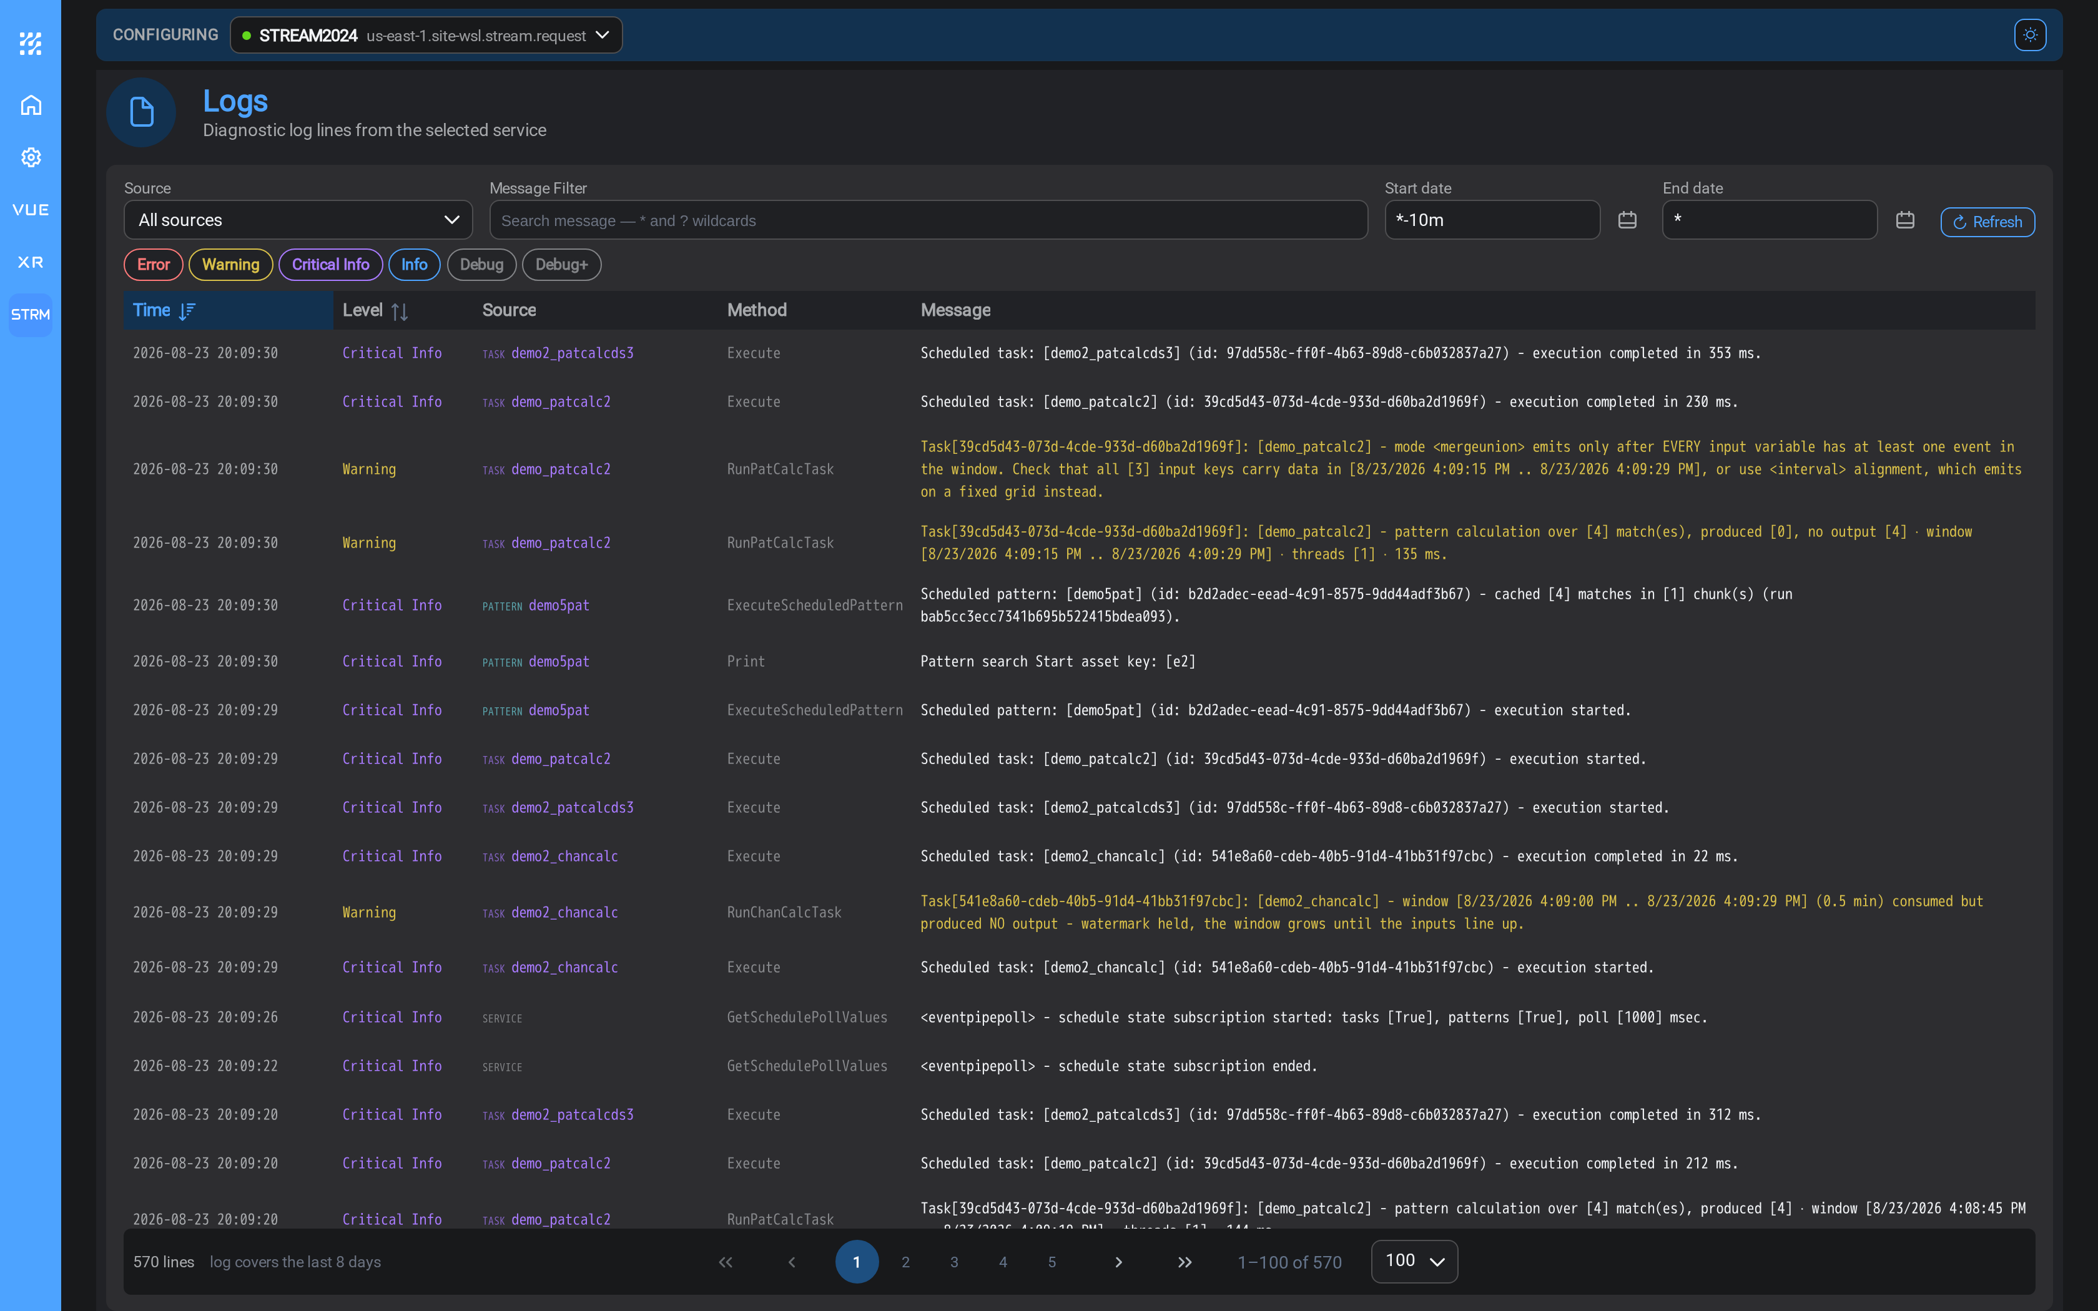This screenshot has width=2098, height=1311.
Task: Jump to first page of logs
Action: pyautogui.click(x=726, y=1262)
